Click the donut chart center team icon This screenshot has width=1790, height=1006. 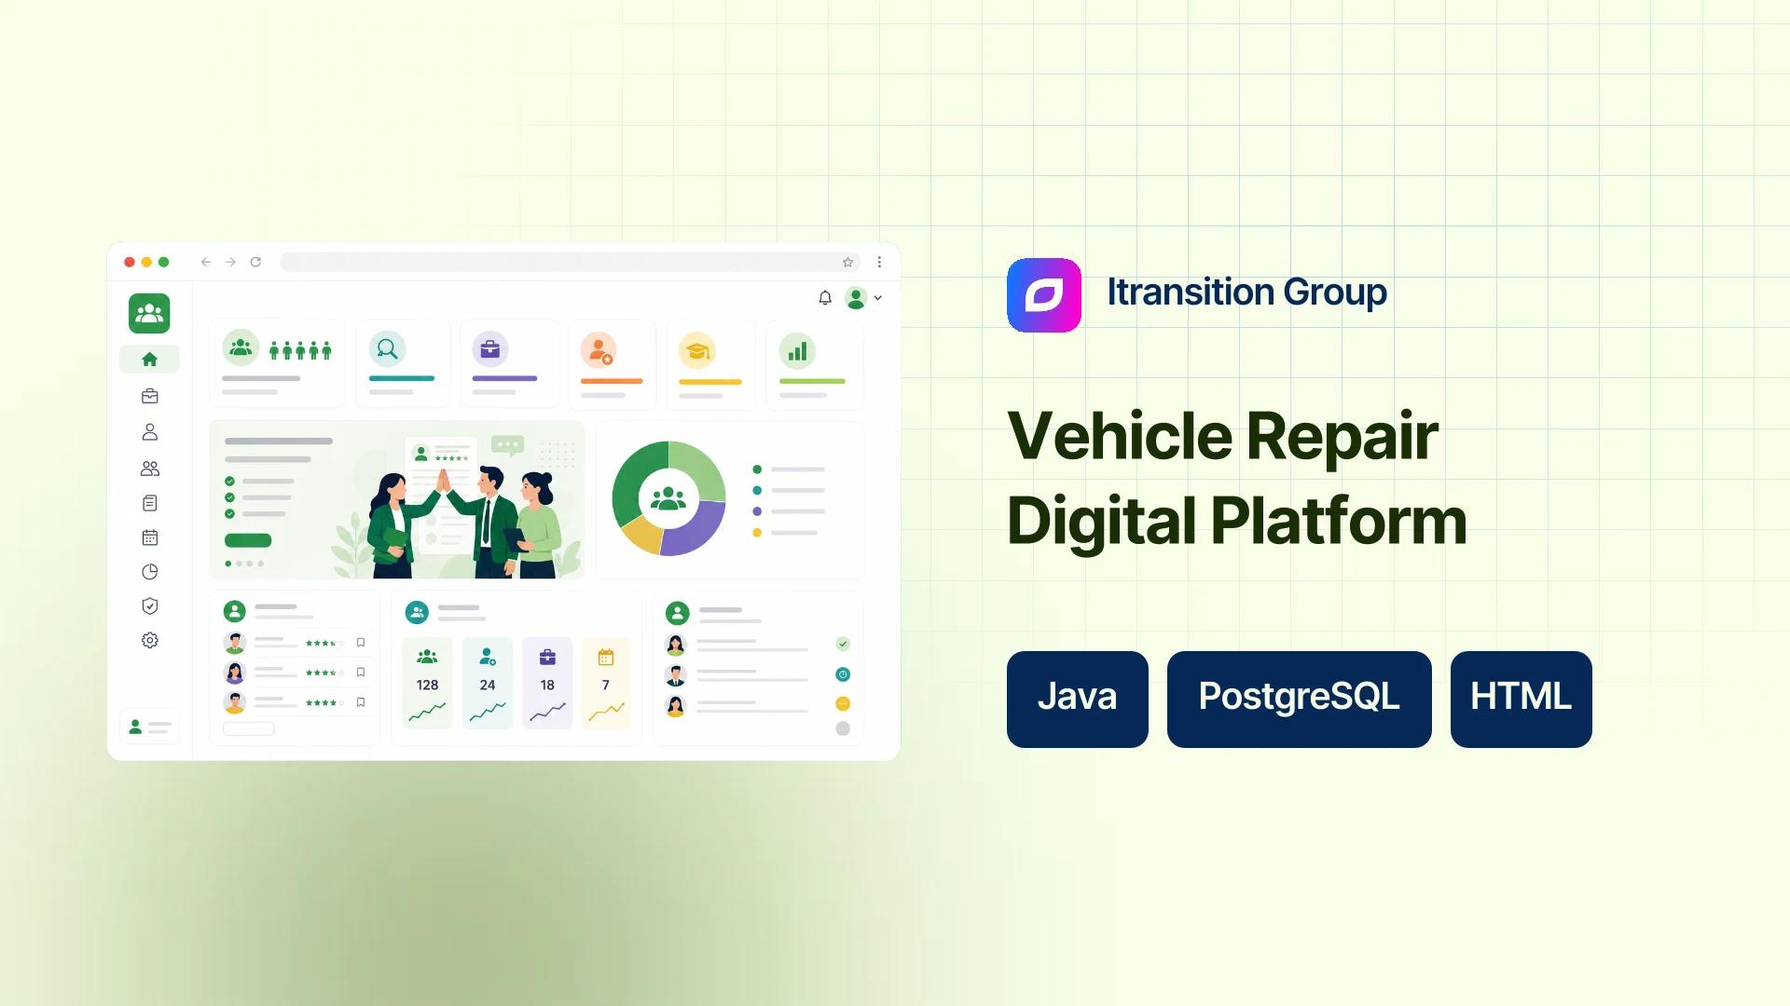pos(668,499)
